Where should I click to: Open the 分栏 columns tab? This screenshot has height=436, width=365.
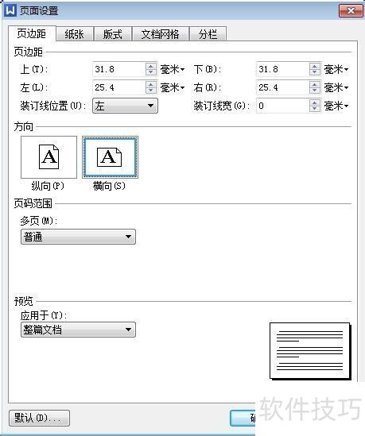tap(208, 34)
